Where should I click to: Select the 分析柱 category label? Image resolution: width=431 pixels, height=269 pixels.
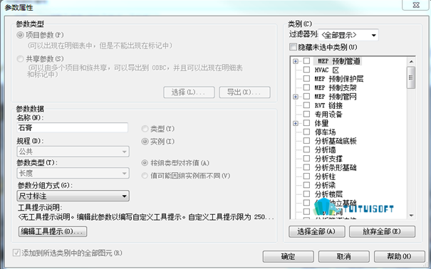pos(325,176)
